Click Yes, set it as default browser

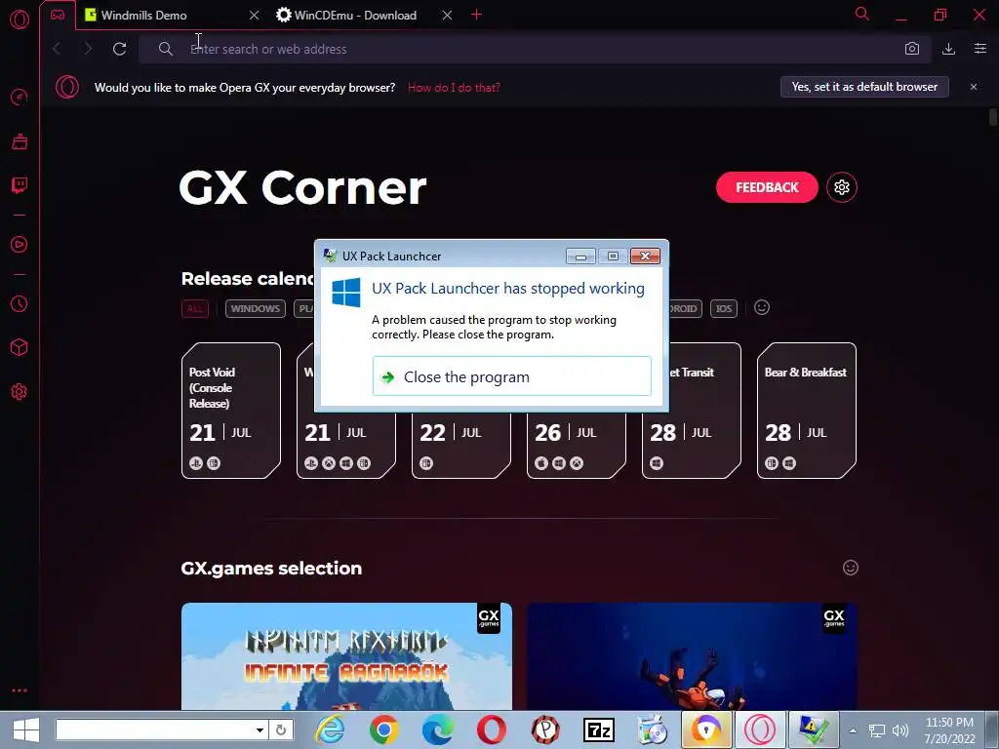[x=864, y=87]
